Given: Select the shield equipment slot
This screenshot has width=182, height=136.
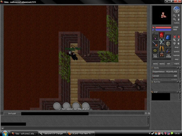Looking at the screenshot, I should [168, 44].
